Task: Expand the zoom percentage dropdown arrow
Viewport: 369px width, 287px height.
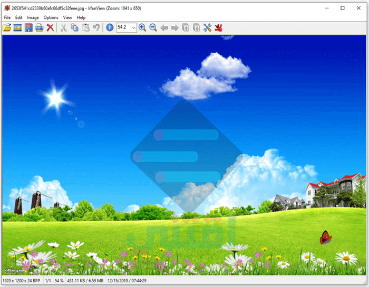Action: 133,28
